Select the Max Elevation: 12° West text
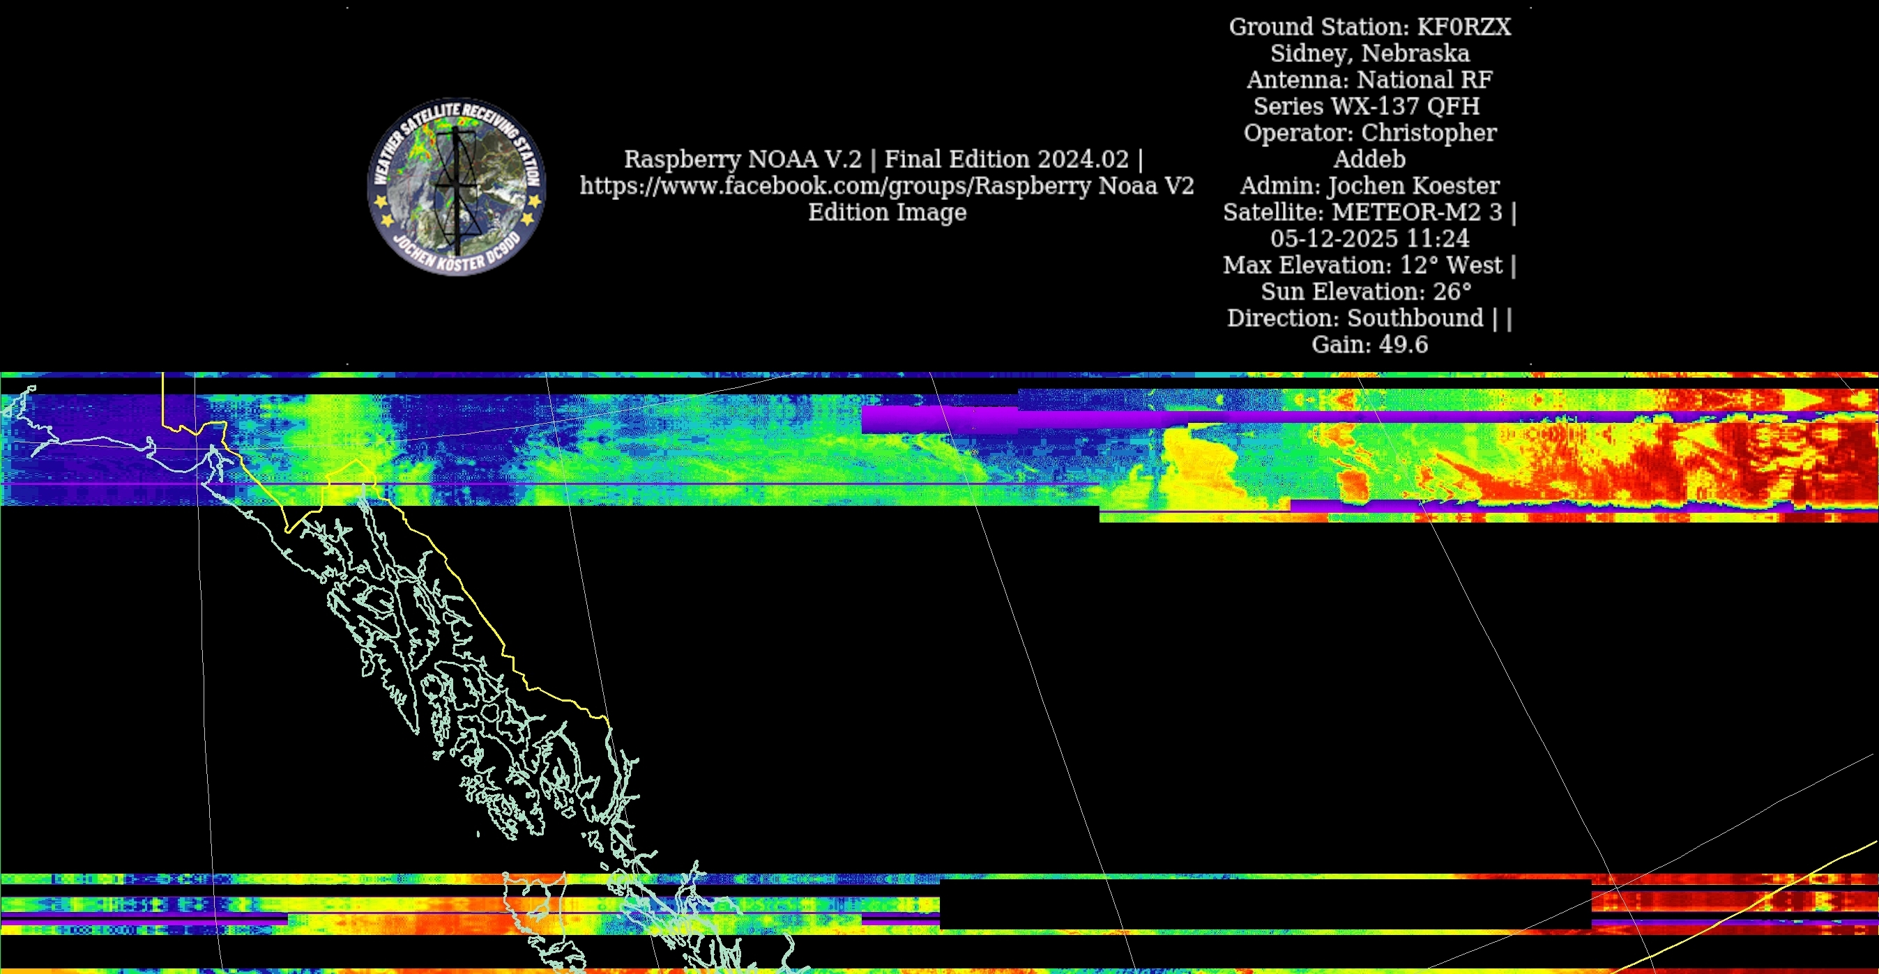Screen dimensions: 1879x974 point(1362,265)
